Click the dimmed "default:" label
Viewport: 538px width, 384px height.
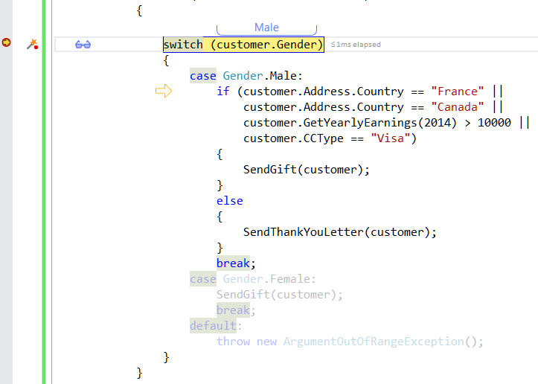pos(216,326)
